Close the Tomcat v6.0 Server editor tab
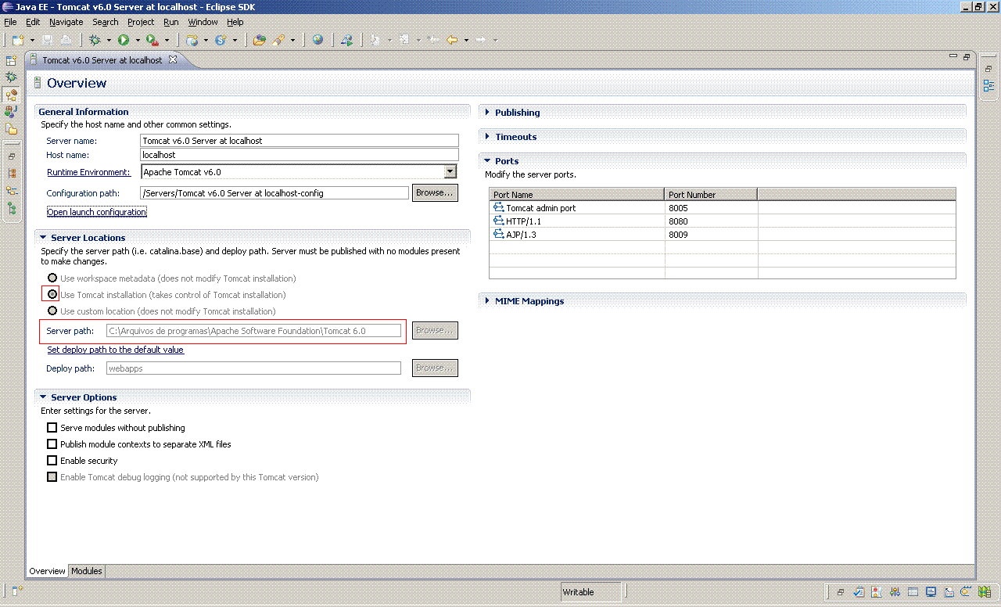This screenshot has height=607, width=1001. pos(173,59)
